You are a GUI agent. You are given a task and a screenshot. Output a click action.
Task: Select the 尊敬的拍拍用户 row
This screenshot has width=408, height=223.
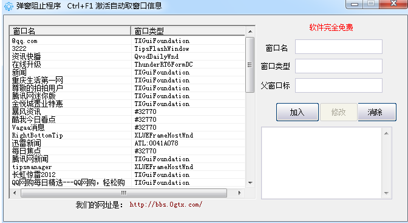click(x=127, y=88)
